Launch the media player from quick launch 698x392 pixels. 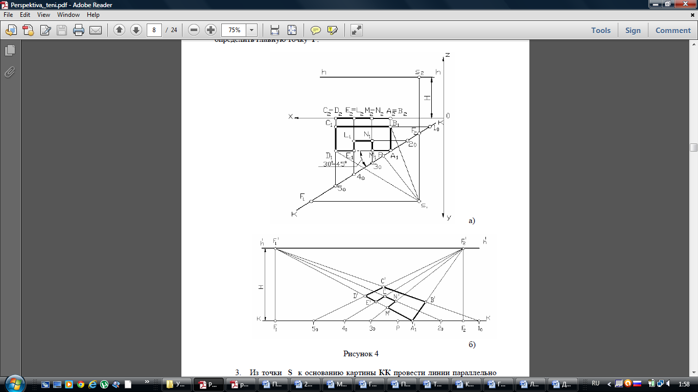(x=69, y=384)
